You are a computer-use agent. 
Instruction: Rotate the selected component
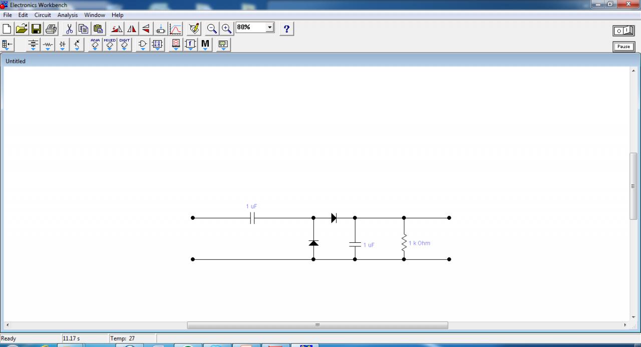117,29
